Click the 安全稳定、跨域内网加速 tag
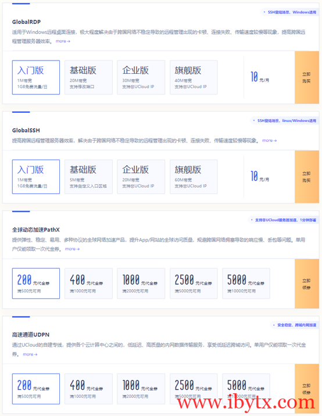Screen dimensions: 322x416 [x=295, y=325]
